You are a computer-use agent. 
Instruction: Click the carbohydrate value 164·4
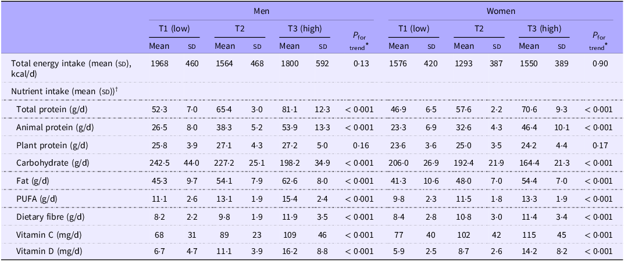click(x=529, y=163)
